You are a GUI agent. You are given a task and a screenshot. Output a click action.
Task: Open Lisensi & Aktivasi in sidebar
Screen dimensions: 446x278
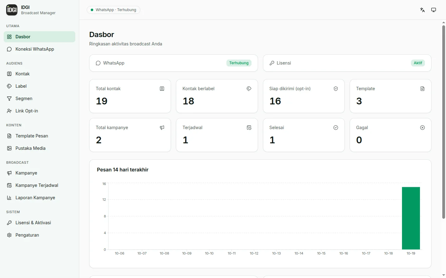(39, 223)
